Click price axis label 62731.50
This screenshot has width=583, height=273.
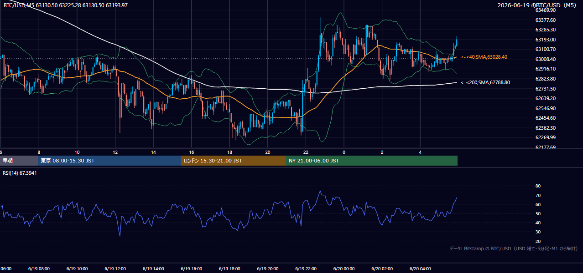545,89
